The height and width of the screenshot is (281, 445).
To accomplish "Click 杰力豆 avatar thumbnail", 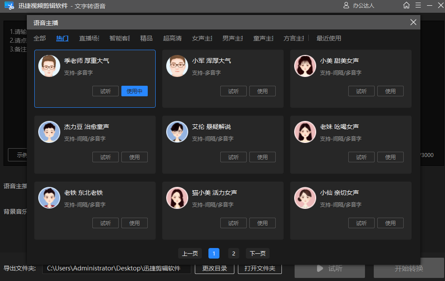I will 49,132.
